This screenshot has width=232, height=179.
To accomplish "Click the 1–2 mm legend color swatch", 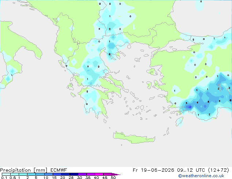I will [23, 174].
